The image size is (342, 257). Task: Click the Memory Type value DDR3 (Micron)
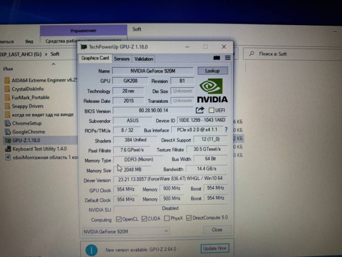(138, 160)
